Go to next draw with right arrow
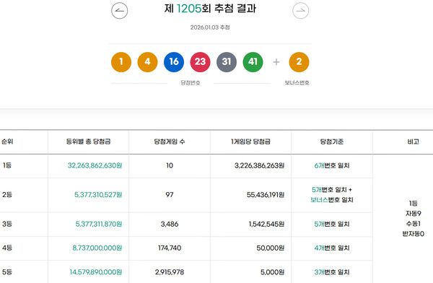Image resolution: width=433 pixels, height=283 pixels. pyautogui.click(x=300, y=11)
